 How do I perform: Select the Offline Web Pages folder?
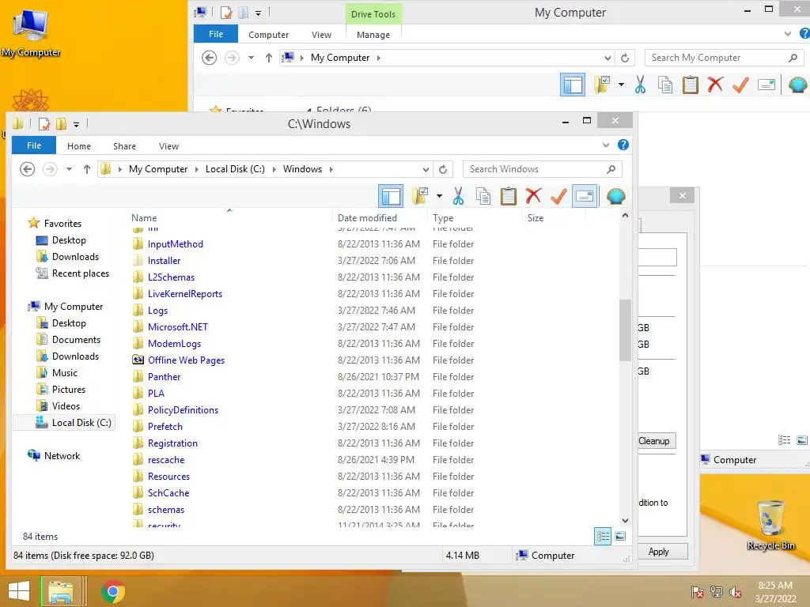click(186, 360)
